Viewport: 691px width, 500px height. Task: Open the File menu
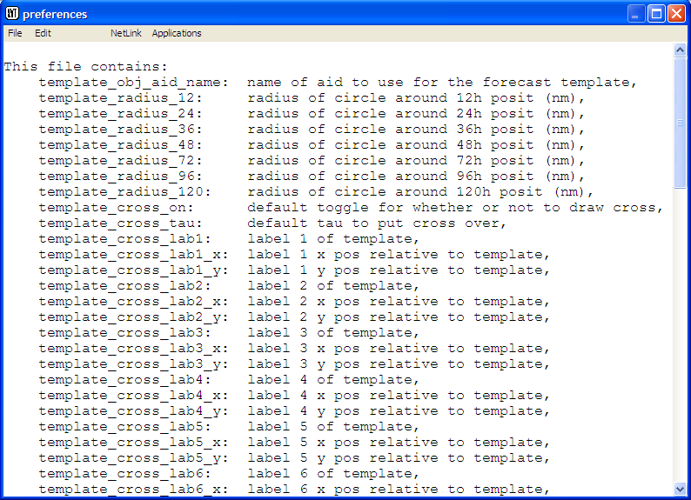click(x=15, y=33)
